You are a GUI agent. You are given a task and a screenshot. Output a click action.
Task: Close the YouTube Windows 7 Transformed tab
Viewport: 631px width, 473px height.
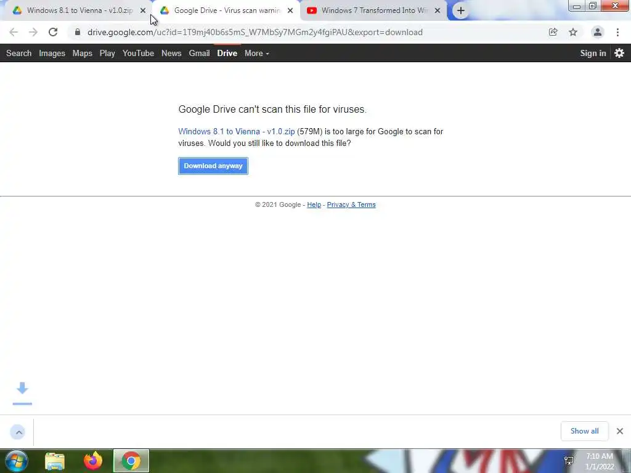pyautogui.click(x=438, y=10)
